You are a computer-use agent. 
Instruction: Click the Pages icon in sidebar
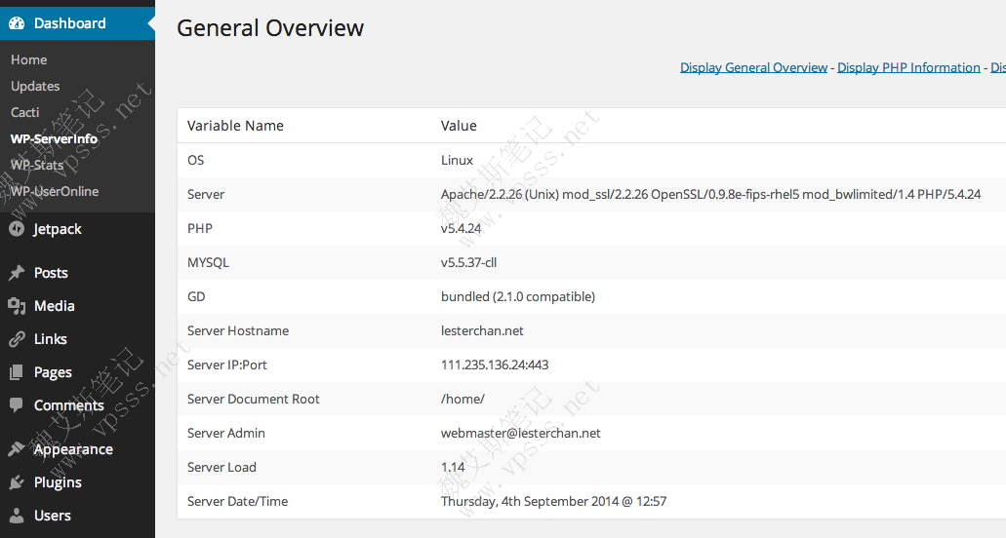[17, 372]
